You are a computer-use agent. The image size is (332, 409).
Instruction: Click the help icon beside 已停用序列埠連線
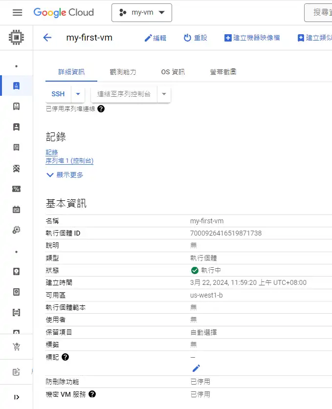point(101,109)
